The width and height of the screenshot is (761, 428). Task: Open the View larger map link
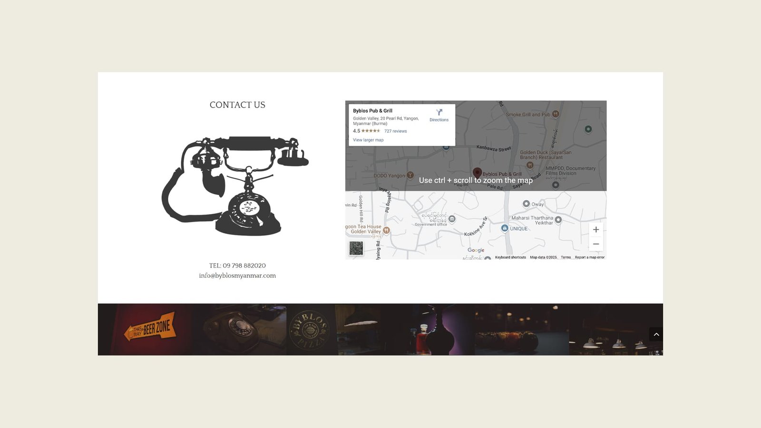point(368,140)
